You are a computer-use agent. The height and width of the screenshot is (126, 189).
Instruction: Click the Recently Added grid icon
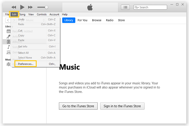coord(9,31)
